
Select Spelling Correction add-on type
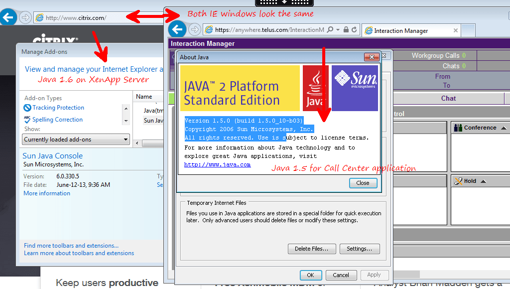58,120
